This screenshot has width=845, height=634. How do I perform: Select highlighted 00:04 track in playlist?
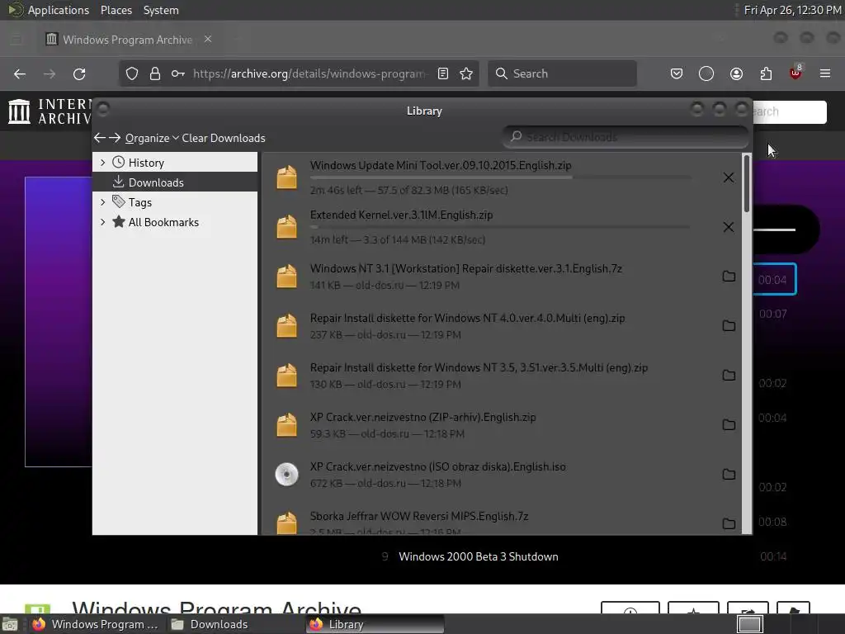pyautogui.click(x=772, y=279)
